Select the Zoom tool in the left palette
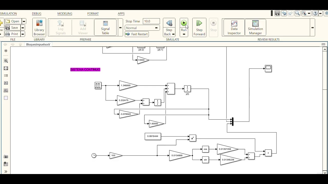Screen dimensions: 328x184 tap(6, 61)
